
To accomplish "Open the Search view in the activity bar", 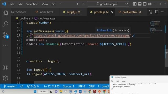I will point(5,24).
